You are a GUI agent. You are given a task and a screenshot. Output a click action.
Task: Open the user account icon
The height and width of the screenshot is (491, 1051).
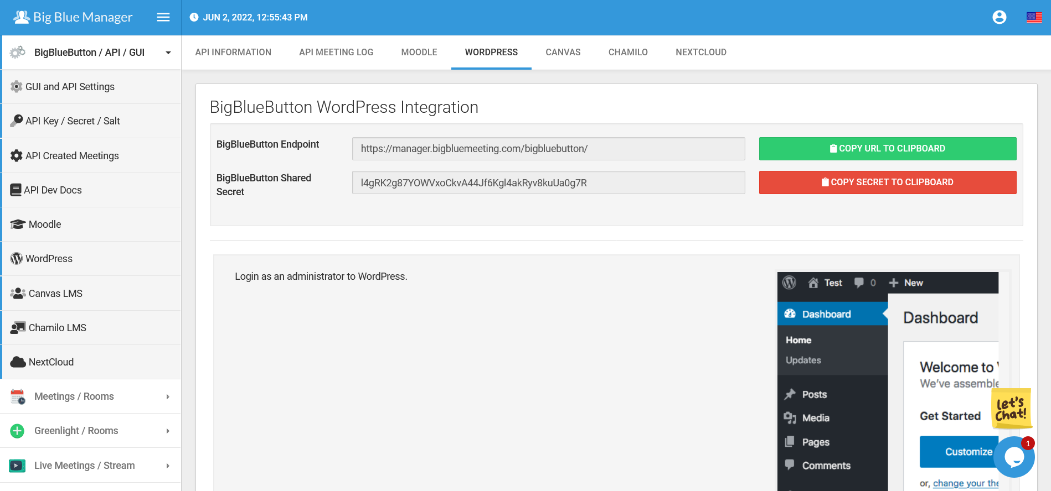coord(1000,17)
